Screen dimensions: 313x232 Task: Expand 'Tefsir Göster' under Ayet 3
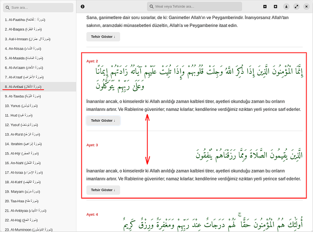point(103,190)
